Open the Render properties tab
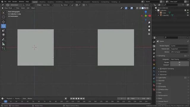Image resolution: width=190 pixels, height=107 pixels. (x=154, y=46)
